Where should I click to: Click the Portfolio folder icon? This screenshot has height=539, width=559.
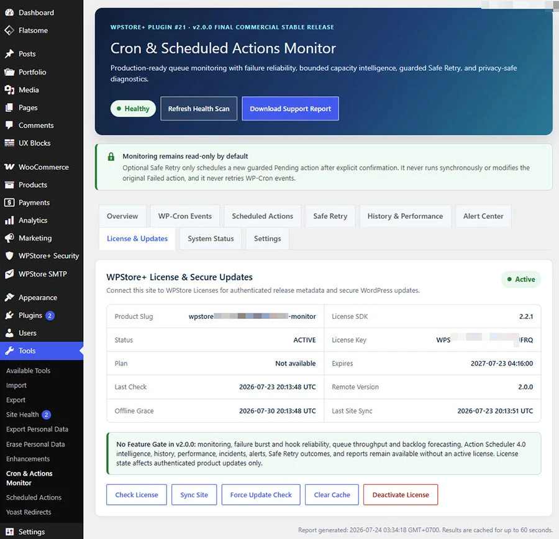pos(9,72)
